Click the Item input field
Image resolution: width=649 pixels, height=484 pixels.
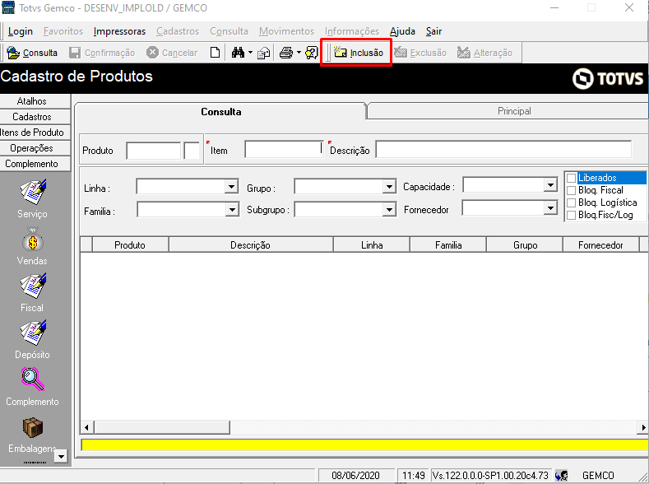284,149
